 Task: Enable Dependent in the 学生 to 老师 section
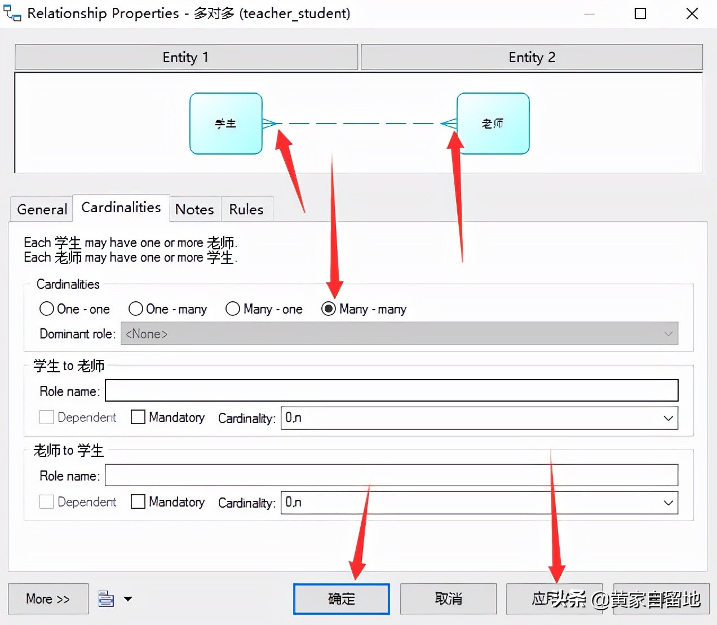(47, 417)
